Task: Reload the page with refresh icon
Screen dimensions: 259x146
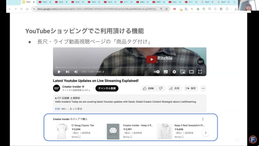Action: pos(21,9)
